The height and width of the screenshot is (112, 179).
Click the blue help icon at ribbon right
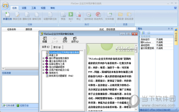coord(175,8)
